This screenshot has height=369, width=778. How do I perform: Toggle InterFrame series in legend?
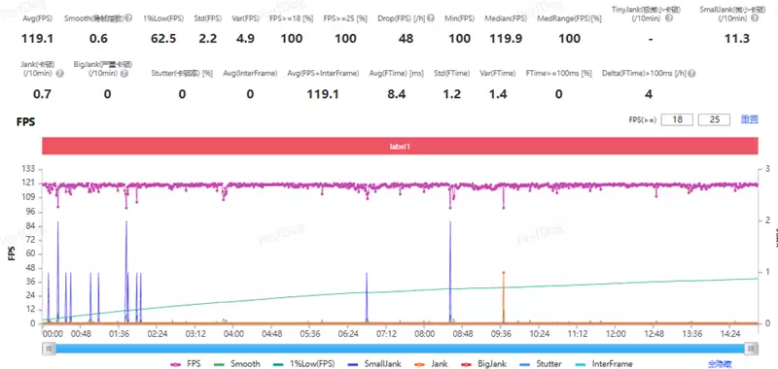point(603,364)
